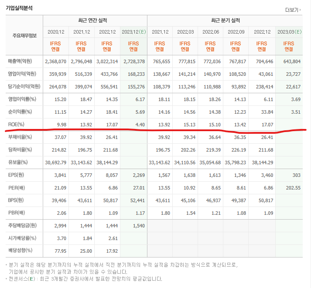Click the 643,804 quarterly revenue estimate
The image size is (311, 288).
pyautogui.click(x=292, y=61)
